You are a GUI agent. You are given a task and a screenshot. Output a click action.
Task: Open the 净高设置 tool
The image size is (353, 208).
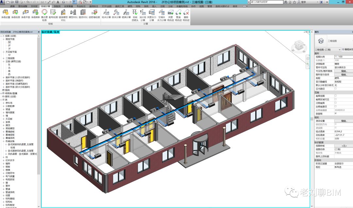(6, 14)
